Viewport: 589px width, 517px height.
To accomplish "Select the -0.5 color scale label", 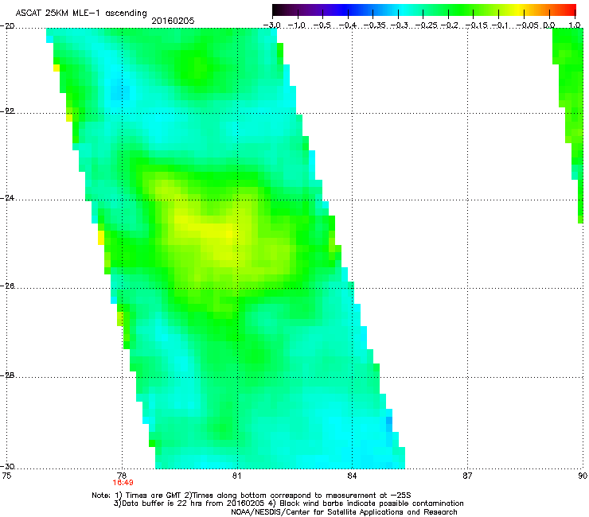I will tap(322, 25).
